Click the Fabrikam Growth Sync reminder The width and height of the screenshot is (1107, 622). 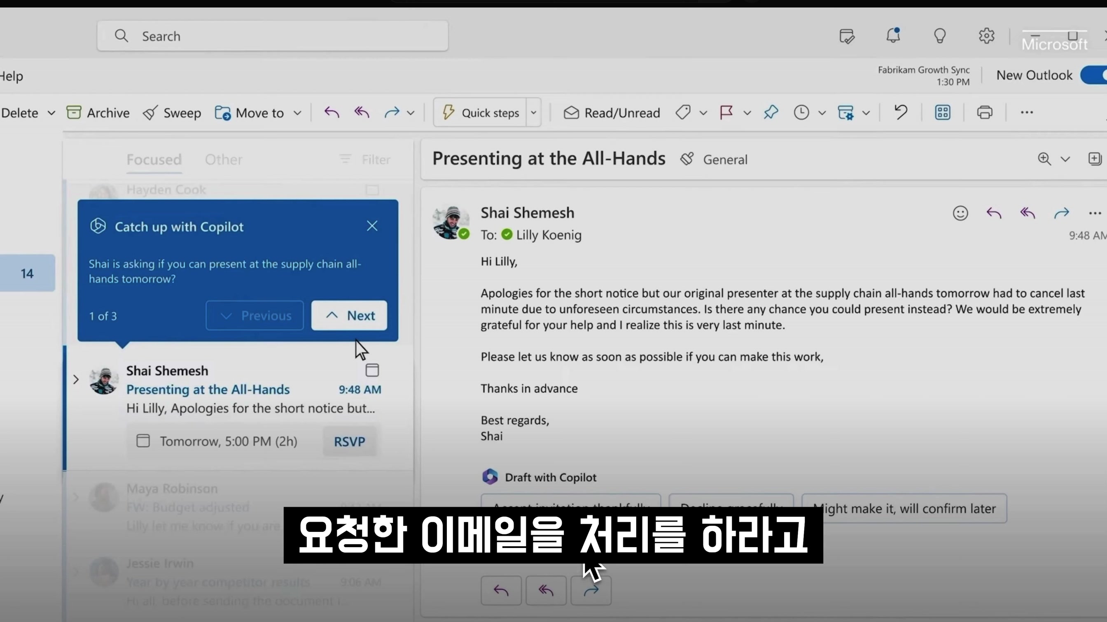[x=923, y=76]
